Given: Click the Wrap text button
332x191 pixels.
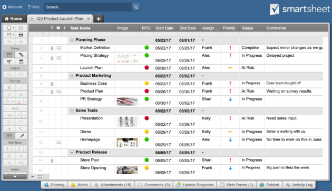Looking at the screenshot, I should click(x=21, y=122).
